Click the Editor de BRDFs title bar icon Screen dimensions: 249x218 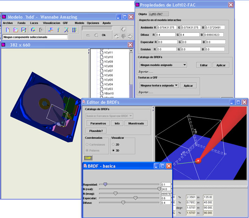[84, 102]
